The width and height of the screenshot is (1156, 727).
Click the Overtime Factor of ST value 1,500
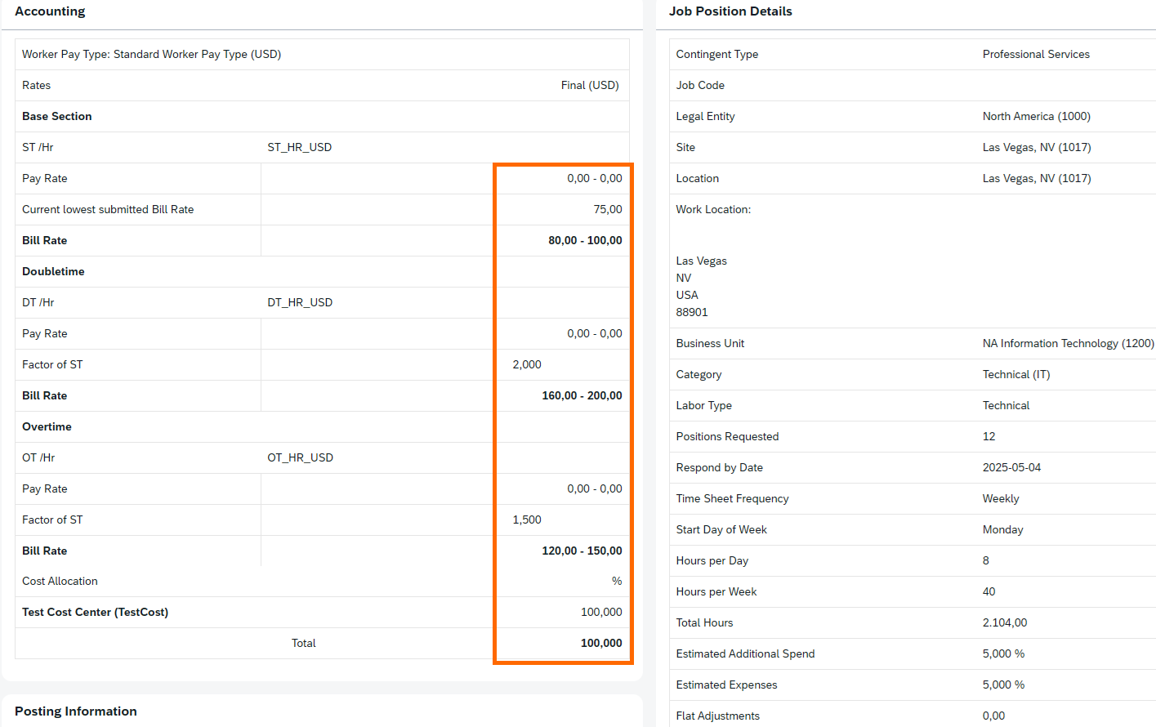[527, 520]
